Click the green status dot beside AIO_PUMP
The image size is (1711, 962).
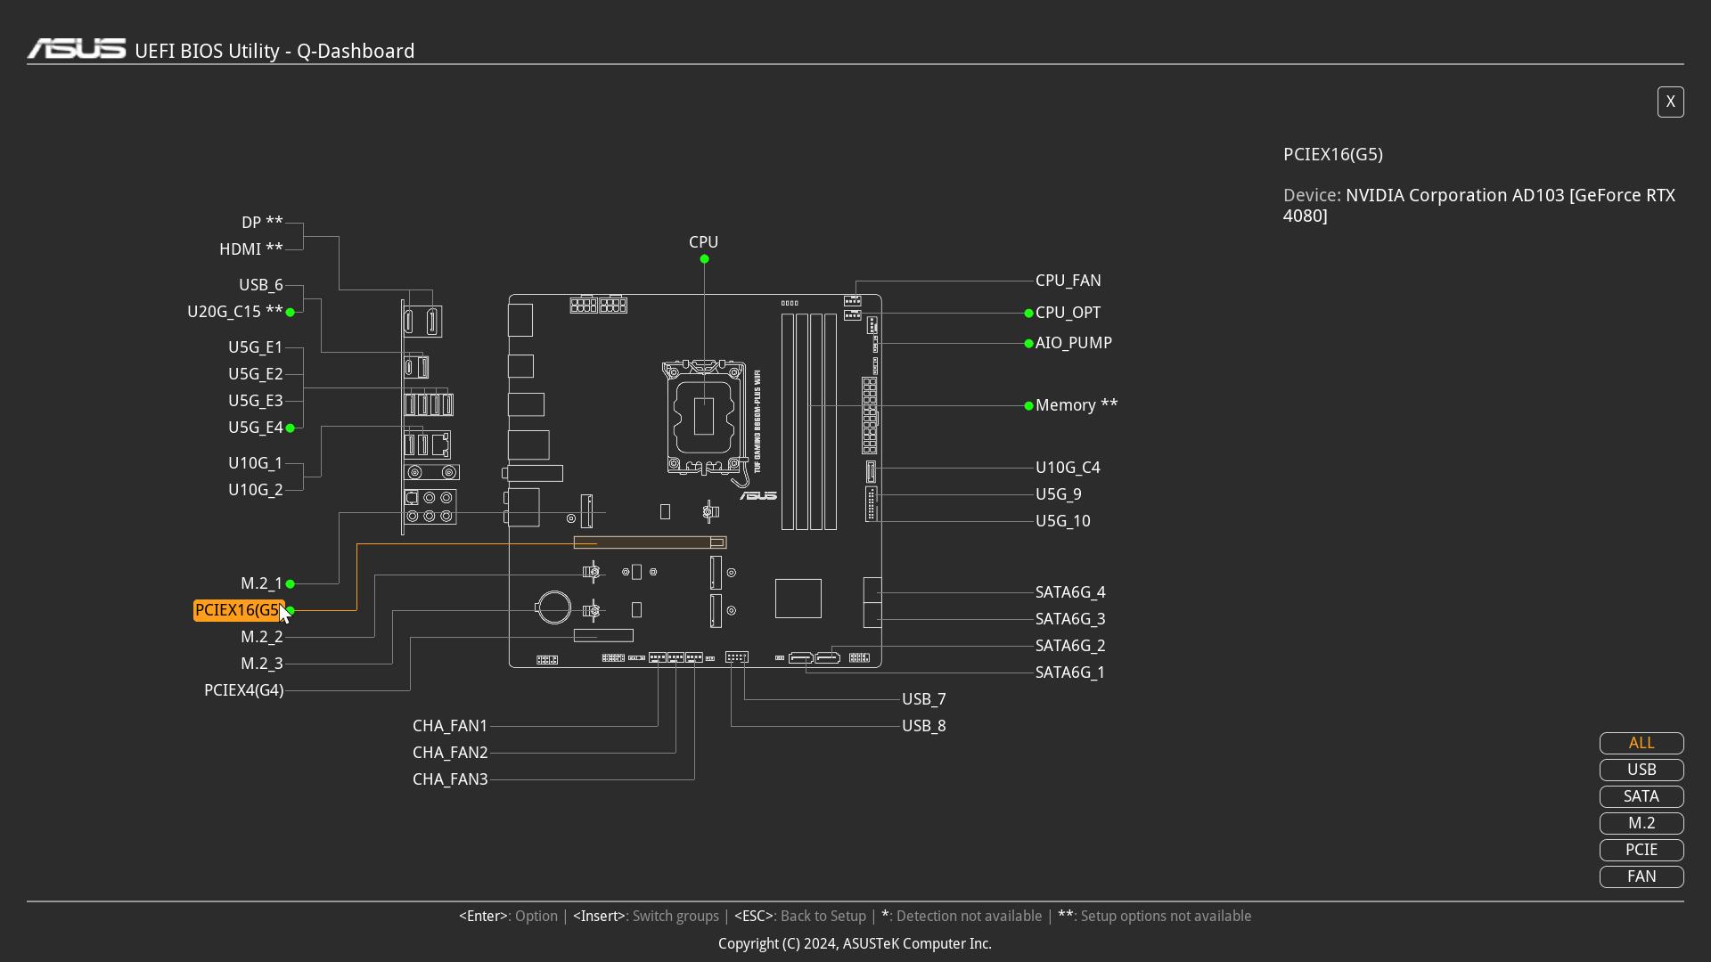pyautogui.click(x=1028, y=344)
